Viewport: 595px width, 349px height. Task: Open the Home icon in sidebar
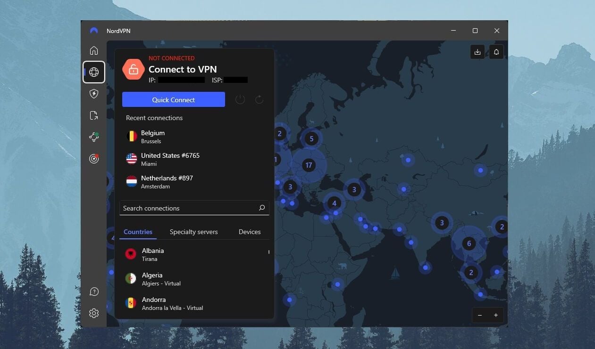point(94,50)
